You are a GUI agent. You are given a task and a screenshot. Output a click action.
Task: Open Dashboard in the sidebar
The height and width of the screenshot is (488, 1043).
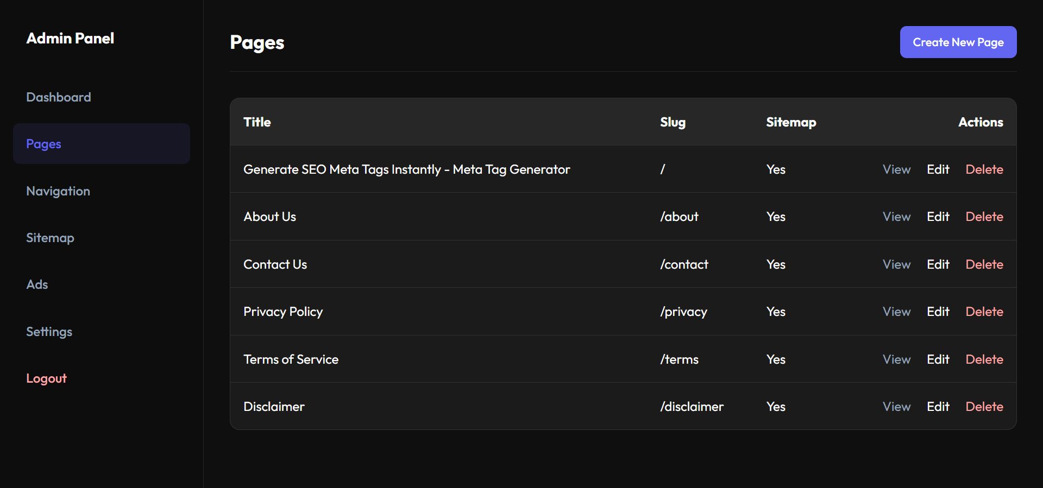tap(59, 97)
